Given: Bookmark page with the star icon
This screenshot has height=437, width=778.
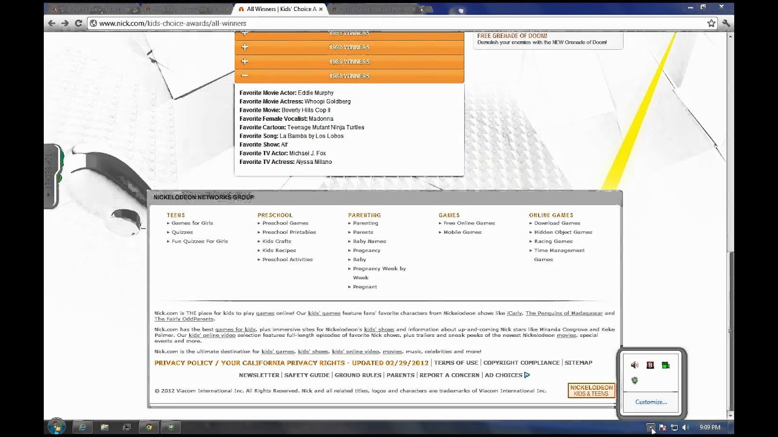Looking at the screenshot, I should [711, 23].
